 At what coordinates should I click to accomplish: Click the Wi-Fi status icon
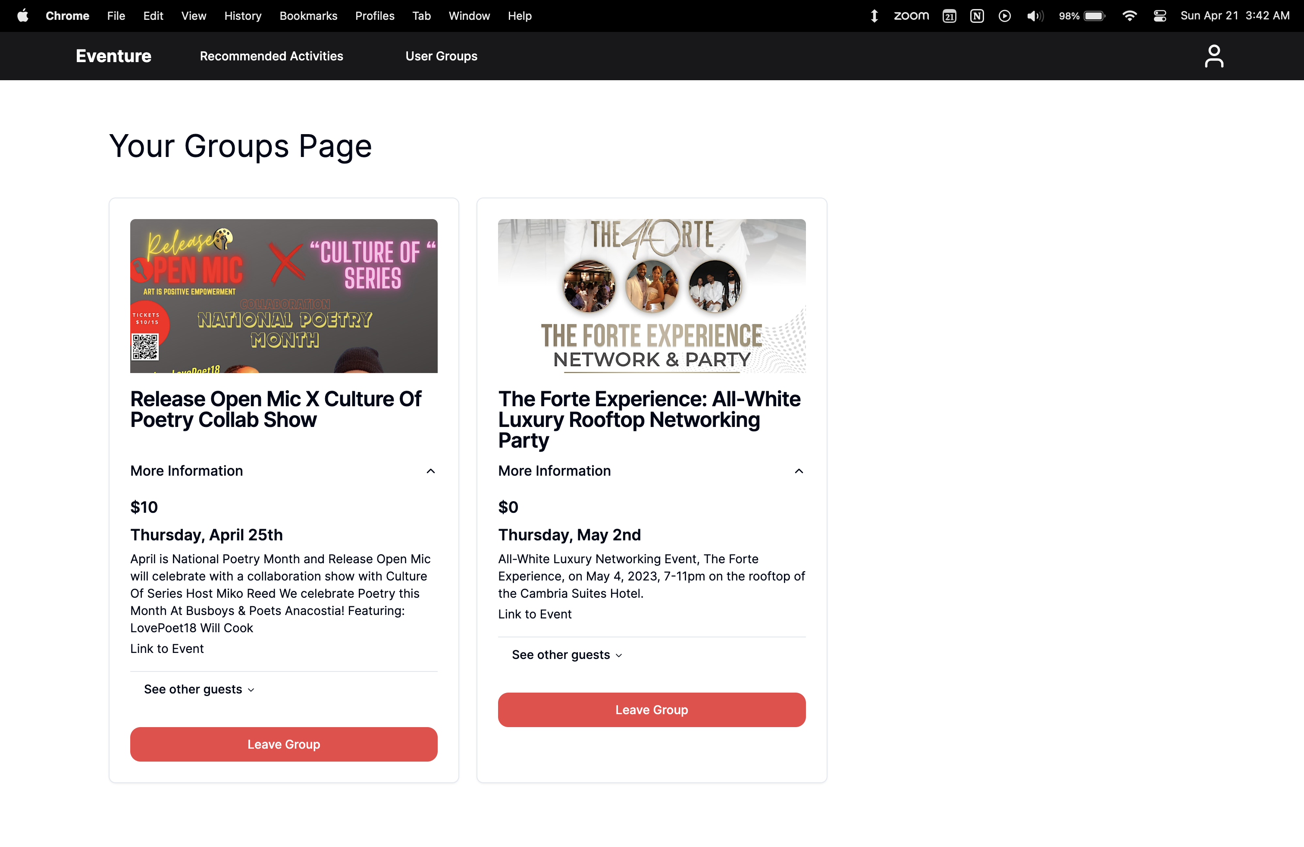(1129, 16)
